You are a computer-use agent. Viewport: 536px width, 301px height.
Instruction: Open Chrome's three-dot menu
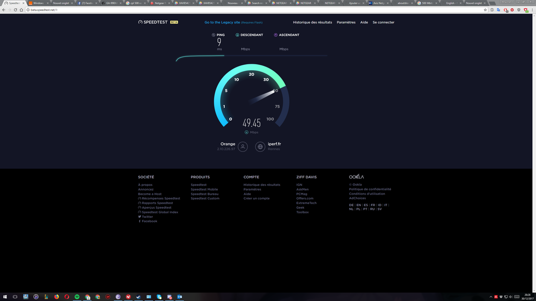point(532,10)
